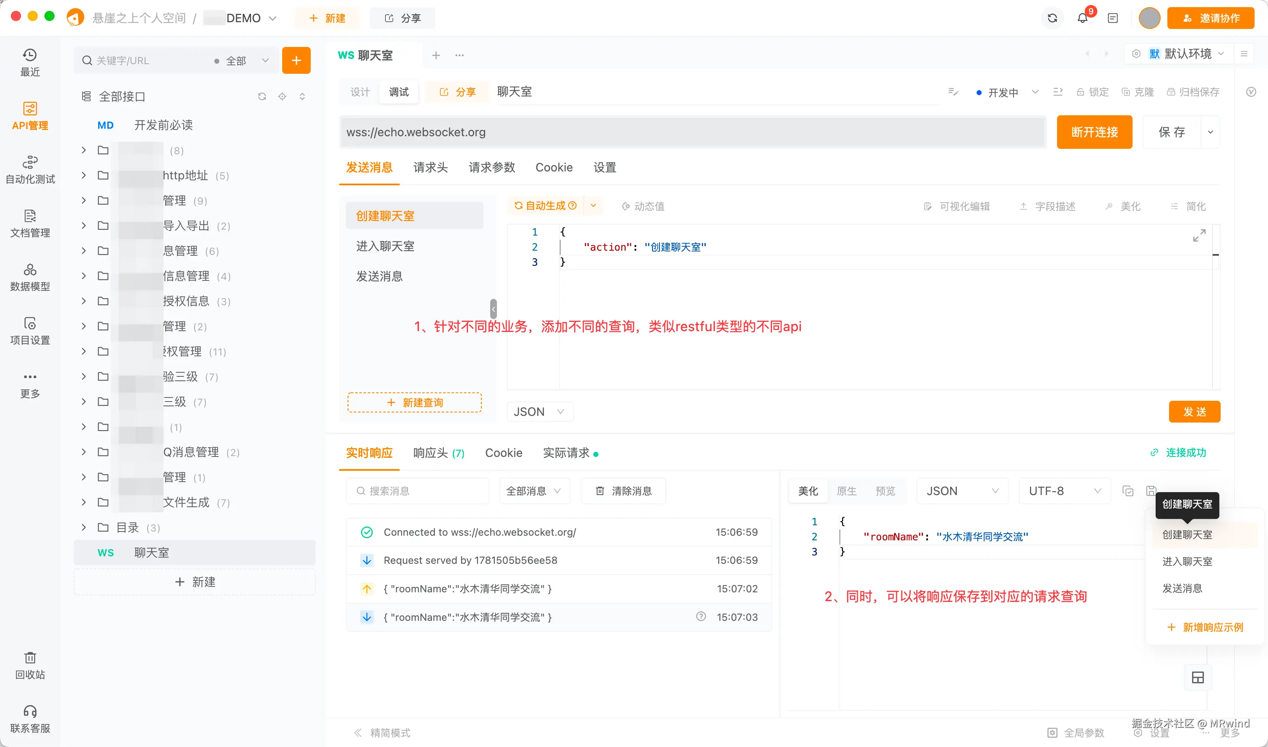Expand the 目录 (3) folder
The image size is (1268, 747).
[84, 527]
